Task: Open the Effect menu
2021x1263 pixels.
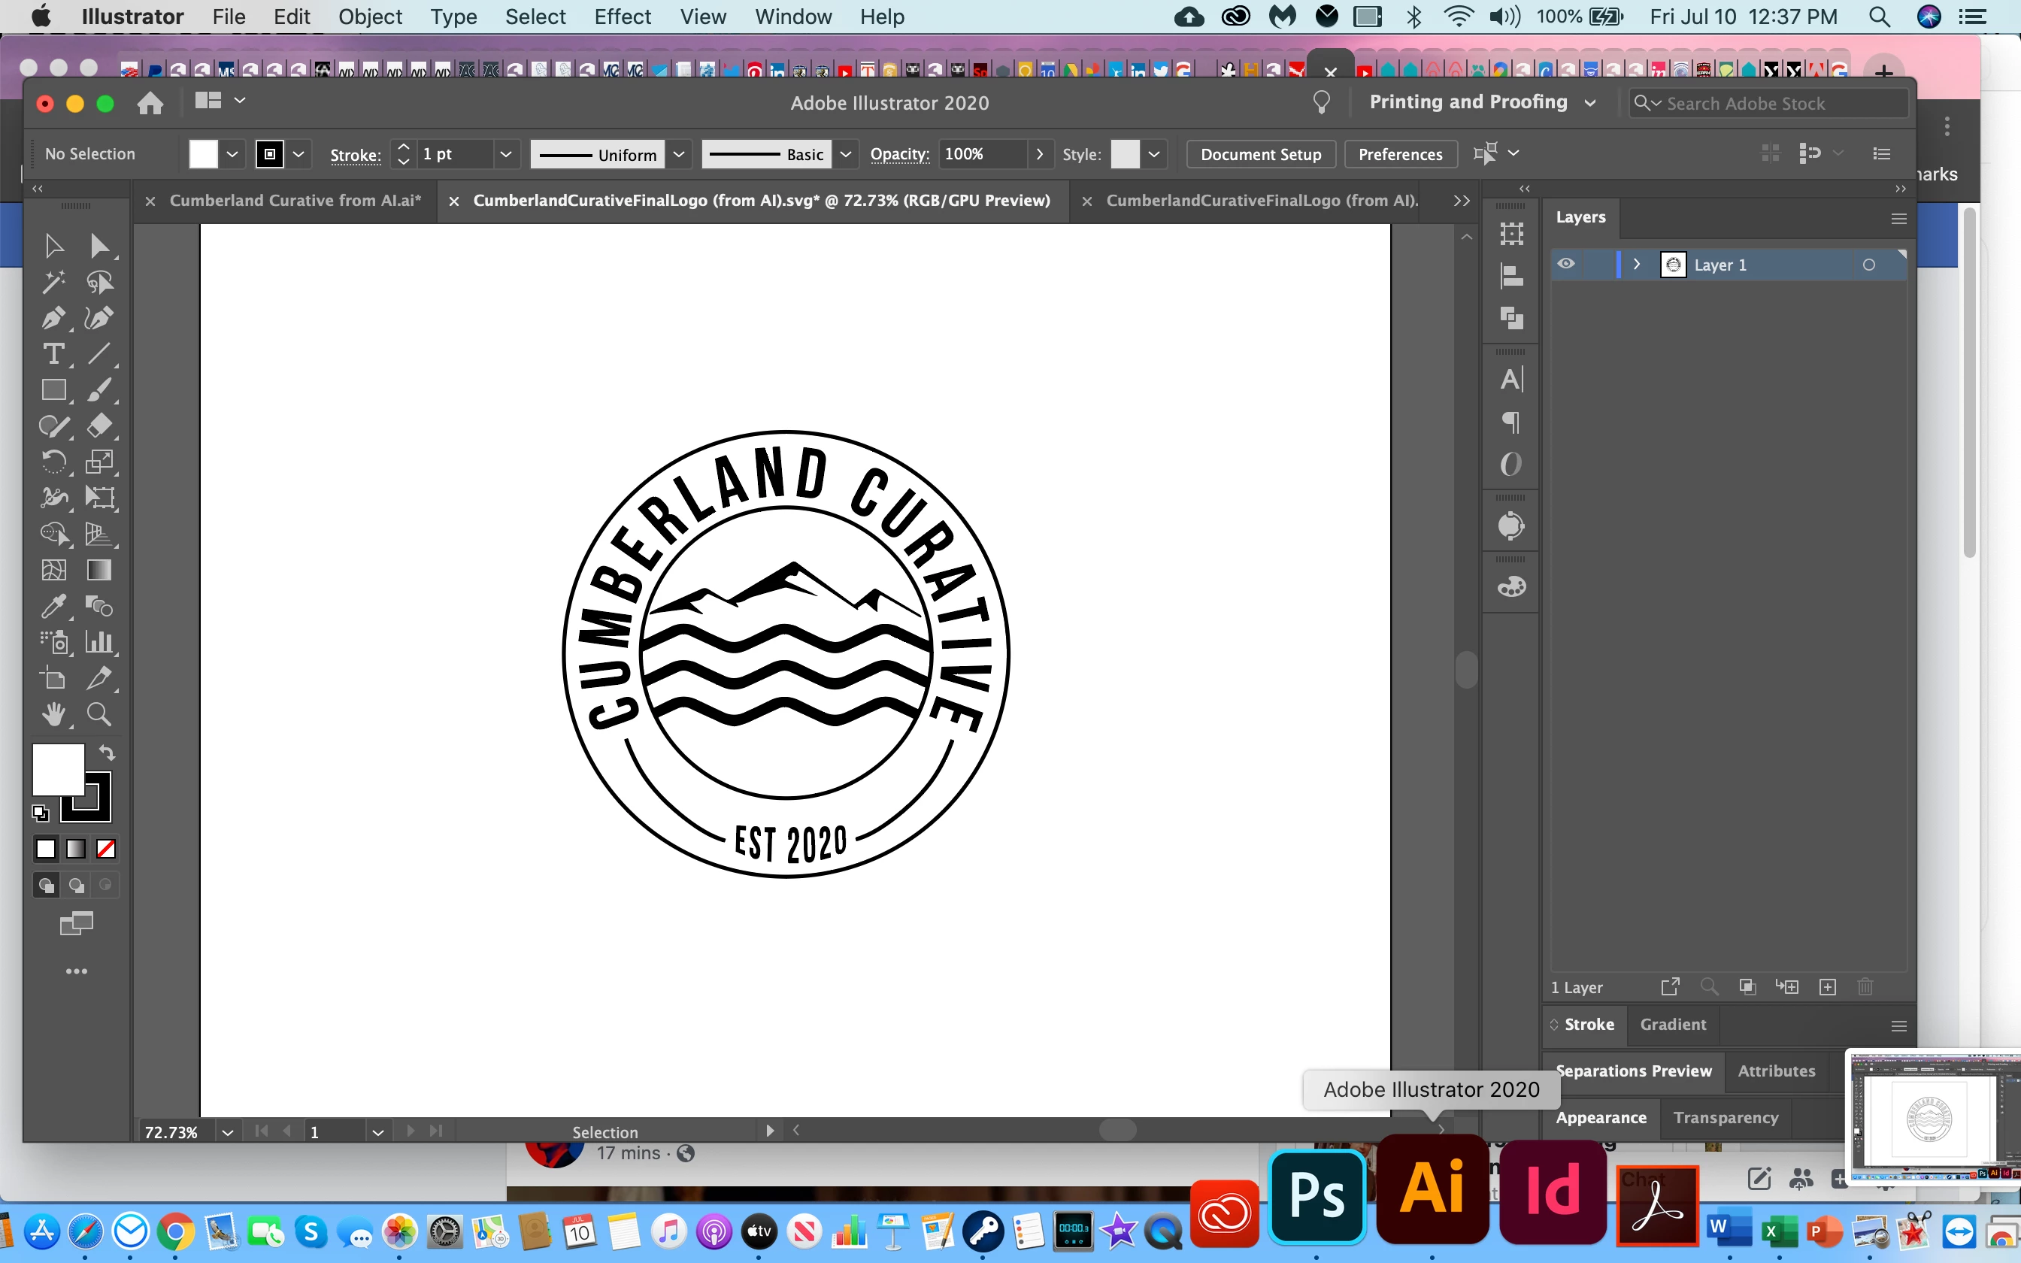Action: (623, 17)
